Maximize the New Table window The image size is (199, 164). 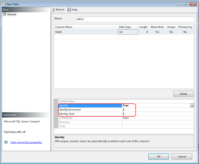click(x=186, y=5)
